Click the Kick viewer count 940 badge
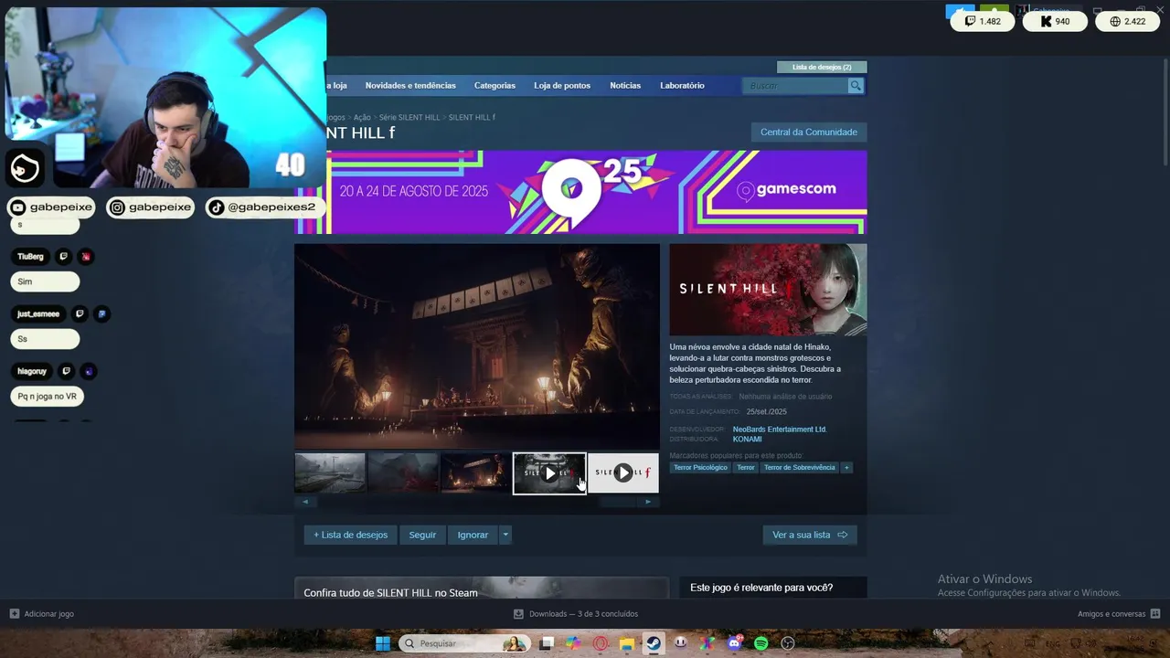Viewport: 1170px width, 658px height. pos(1055,21)
